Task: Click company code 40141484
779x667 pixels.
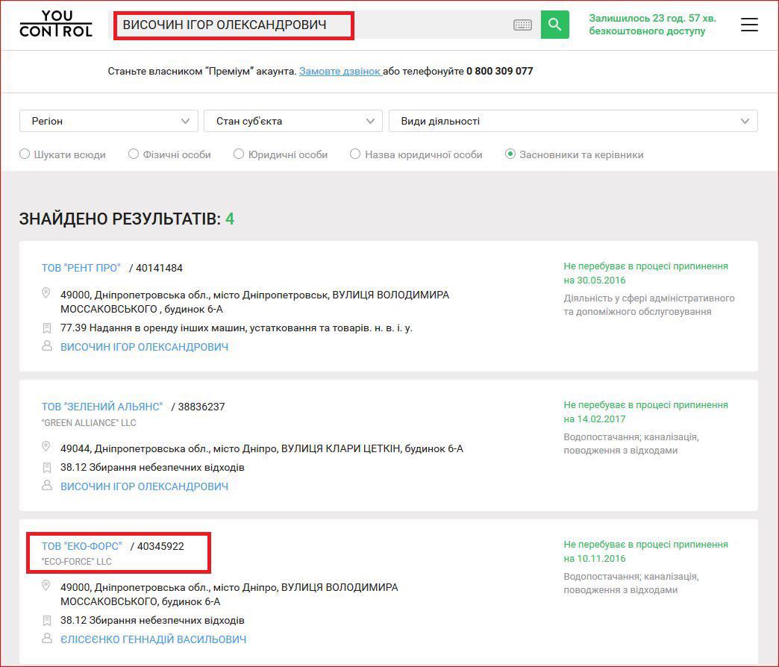Action: pos(159,268)
